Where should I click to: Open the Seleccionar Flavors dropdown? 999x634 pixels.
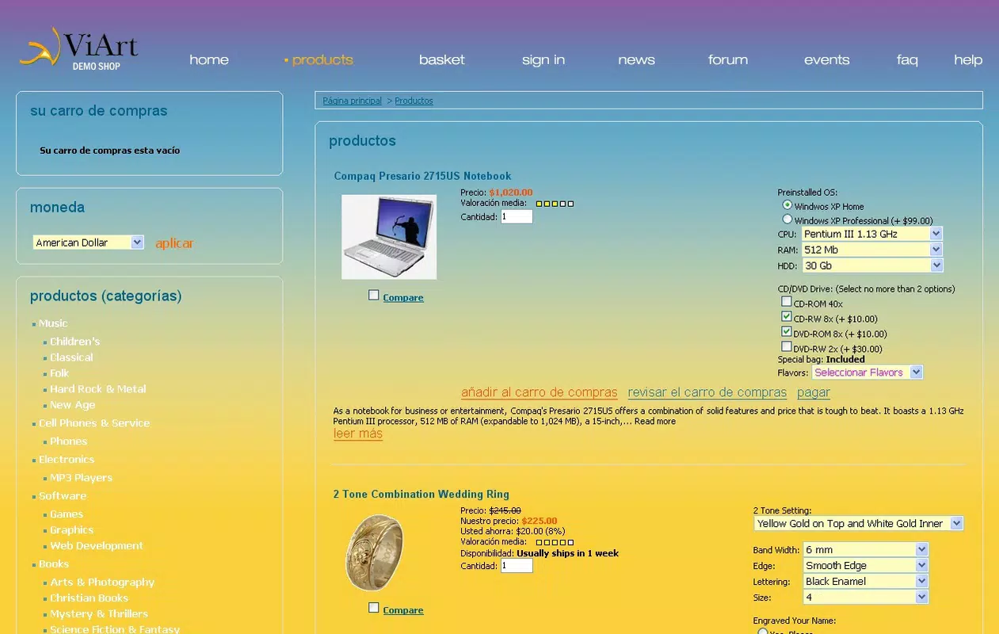pyautogui.click(x=867, y=372)
